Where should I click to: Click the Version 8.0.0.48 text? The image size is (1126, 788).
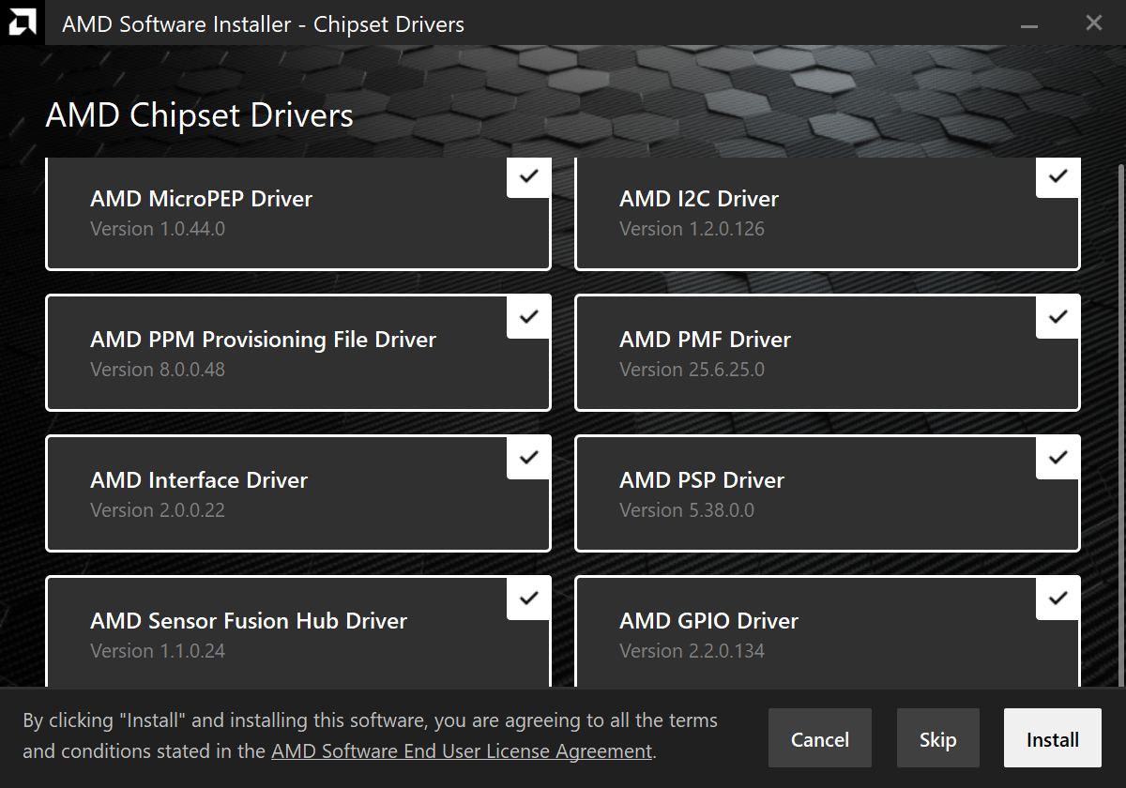pyautogui.click(x=158, y=370)
